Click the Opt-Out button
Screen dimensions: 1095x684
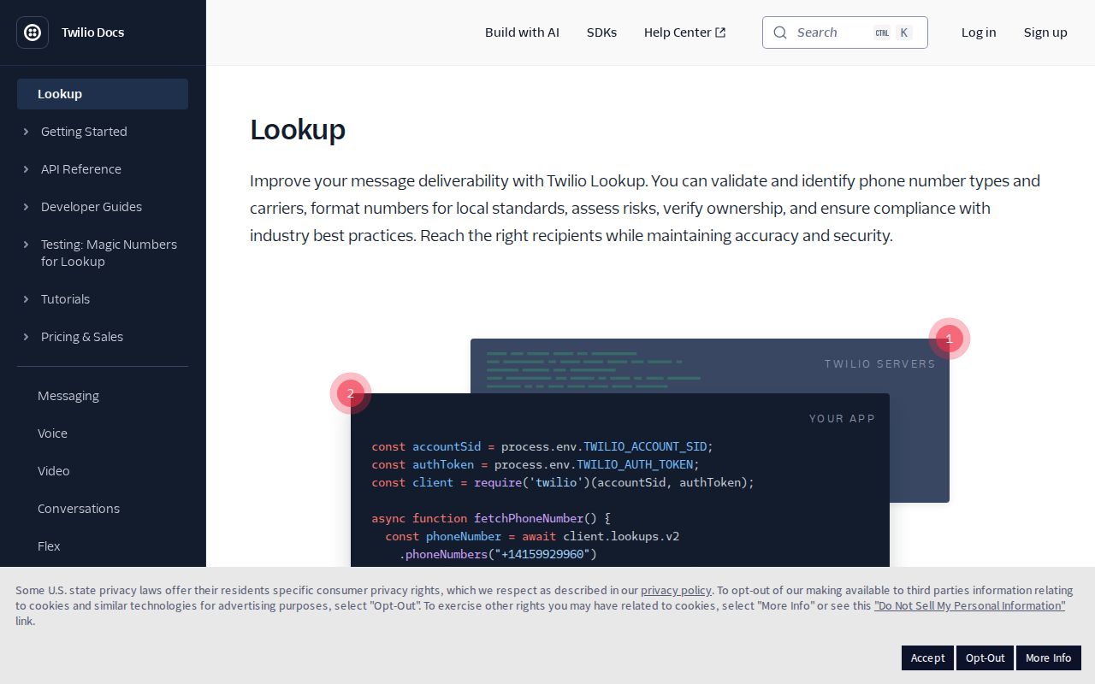coord(985,657)
